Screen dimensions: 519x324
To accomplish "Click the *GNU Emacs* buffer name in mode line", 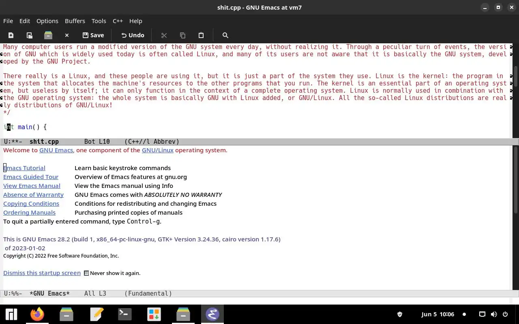I will 49,293.
